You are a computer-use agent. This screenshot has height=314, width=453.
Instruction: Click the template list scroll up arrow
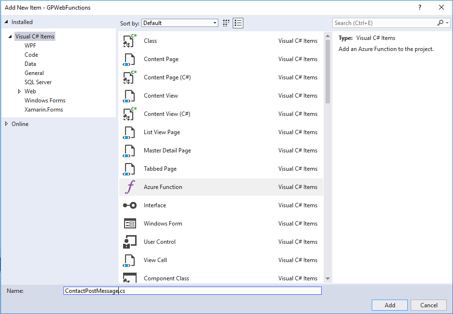click(x=327, y=36)
